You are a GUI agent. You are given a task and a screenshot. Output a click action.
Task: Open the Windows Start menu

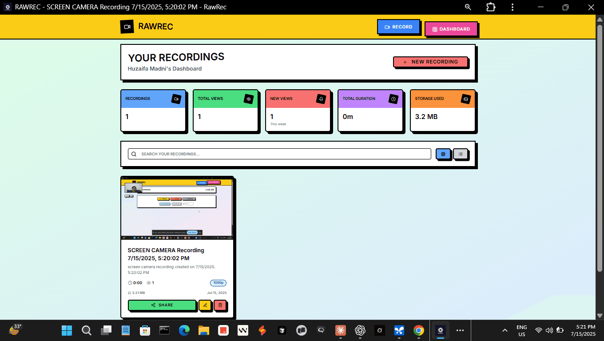pyautogui.click(x=67, y=330)
